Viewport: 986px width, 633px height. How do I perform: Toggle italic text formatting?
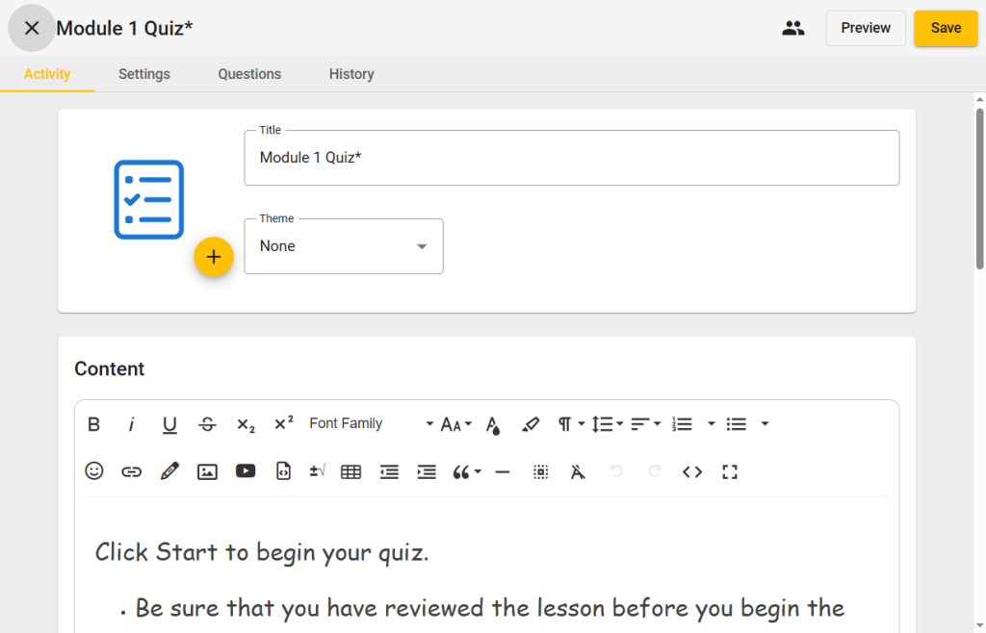pos(132,424)
